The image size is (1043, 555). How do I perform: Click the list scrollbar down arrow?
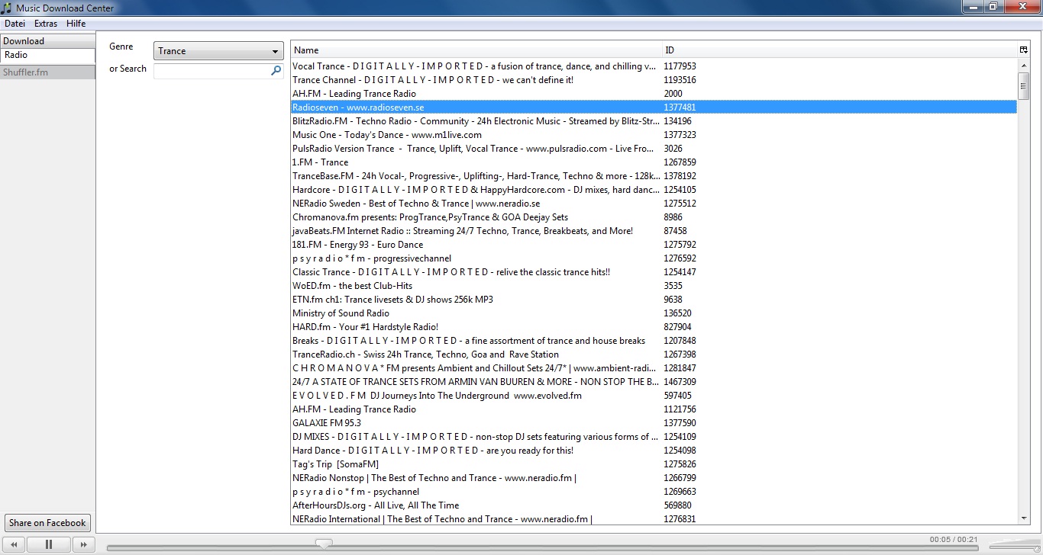(1024, 518)
